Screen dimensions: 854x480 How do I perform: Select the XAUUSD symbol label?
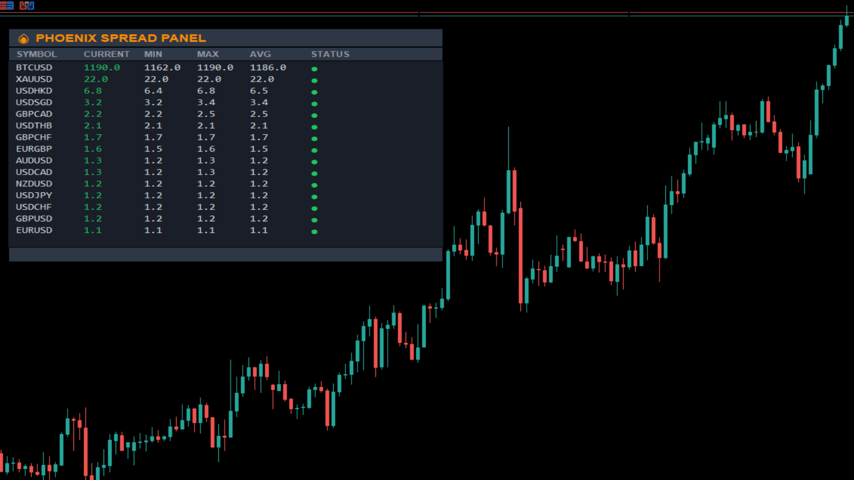click(x=34, y=79)
